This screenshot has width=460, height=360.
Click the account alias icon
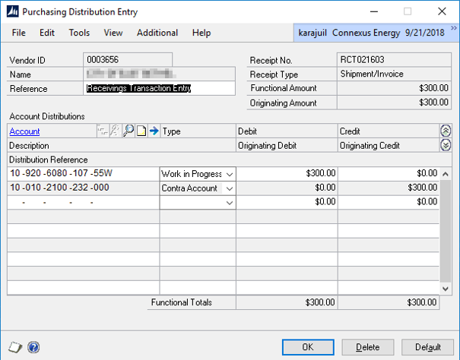[115, 131]
